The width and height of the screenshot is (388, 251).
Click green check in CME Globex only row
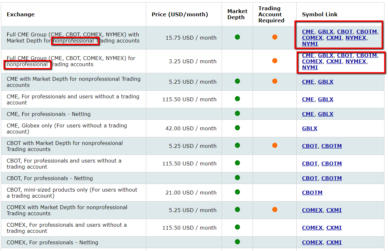tap(237, 128)
